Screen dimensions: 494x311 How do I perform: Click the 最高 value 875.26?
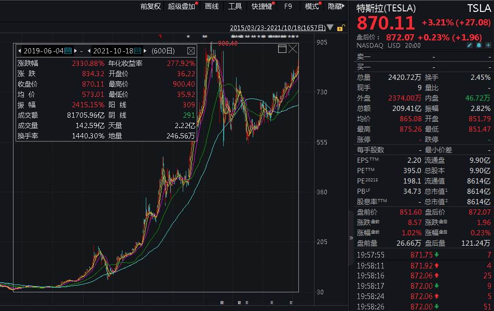[410, 130]
